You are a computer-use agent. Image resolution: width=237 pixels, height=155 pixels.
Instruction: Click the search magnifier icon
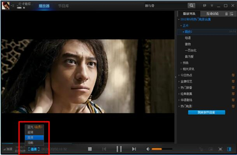point(191,6)
